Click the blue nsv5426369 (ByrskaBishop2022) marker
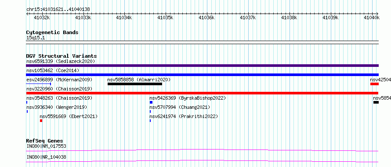This screenshot has height=167, width=391. 151,102
